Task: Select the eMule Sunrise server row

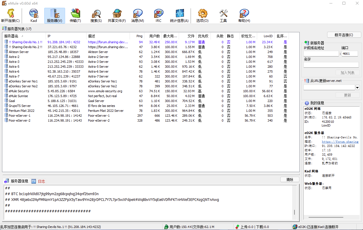Action: point(146,96)
